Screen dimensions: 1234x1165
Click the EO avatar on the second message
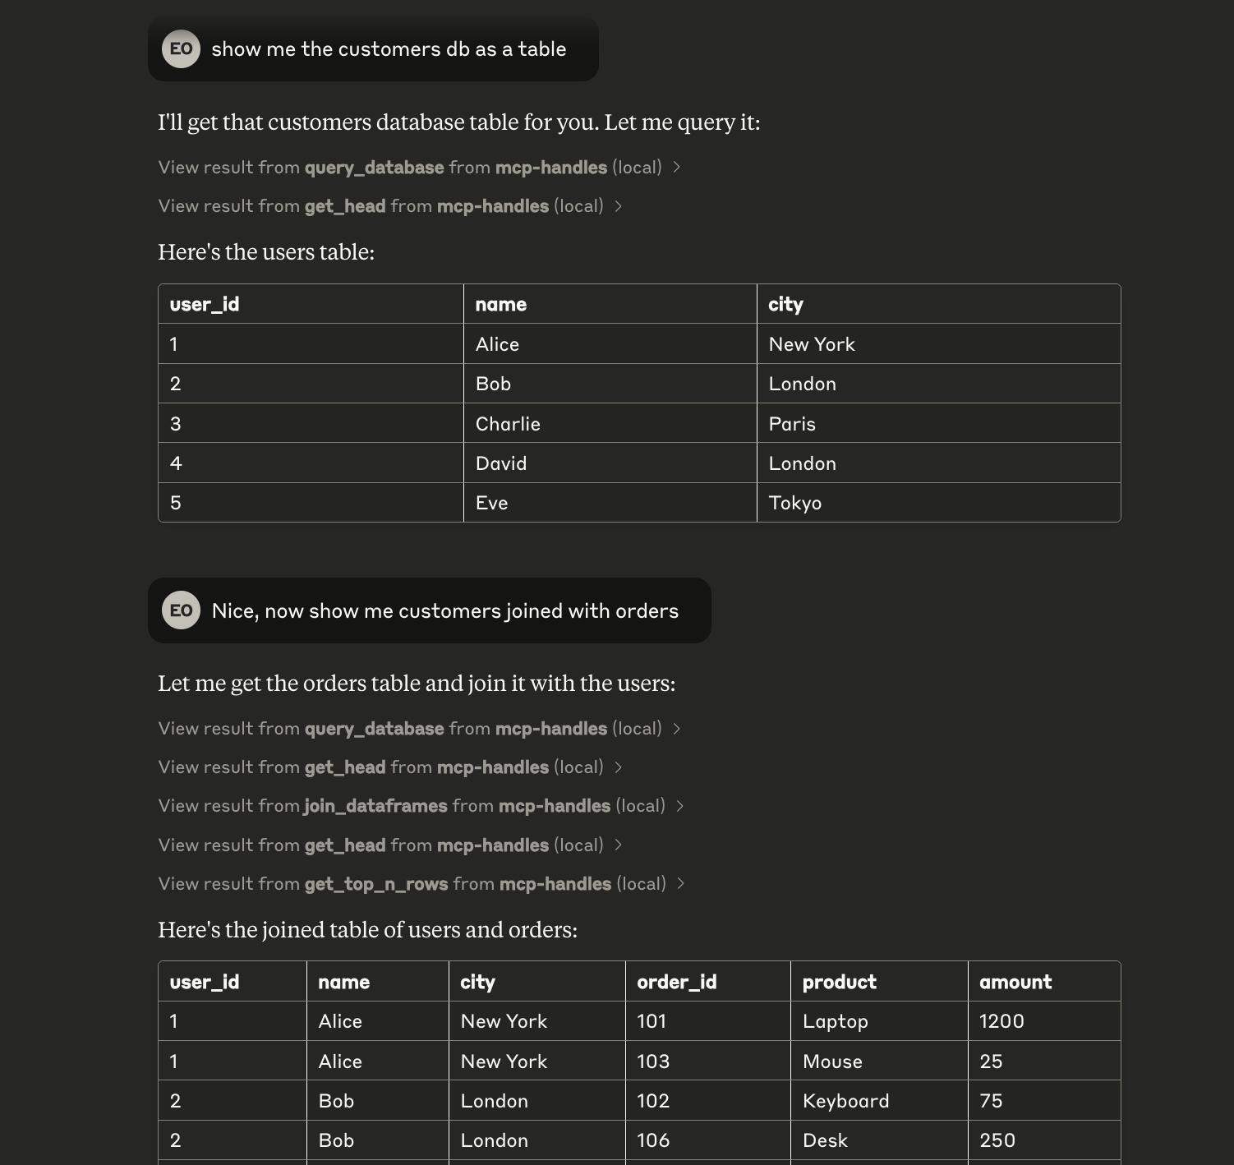(x=181, y=610)
